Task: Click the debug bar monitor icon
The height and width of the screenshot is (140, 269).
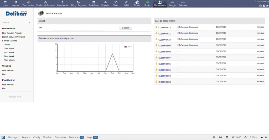Action: [x=220, y=137]
